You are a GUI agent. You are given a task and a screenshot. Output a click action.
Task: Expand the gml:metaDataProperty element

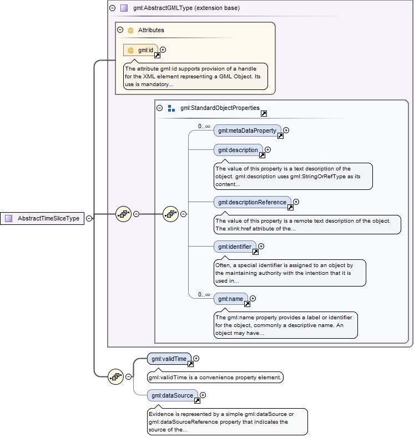pyautogui.click(x=286, y=130)
